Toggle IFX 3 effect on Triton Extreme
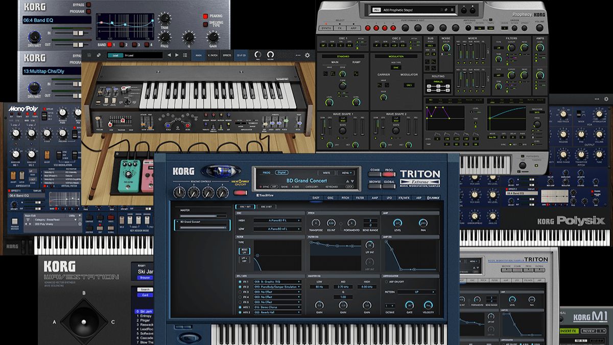This screenshot has height=345, width=613. tap(240, 292)
